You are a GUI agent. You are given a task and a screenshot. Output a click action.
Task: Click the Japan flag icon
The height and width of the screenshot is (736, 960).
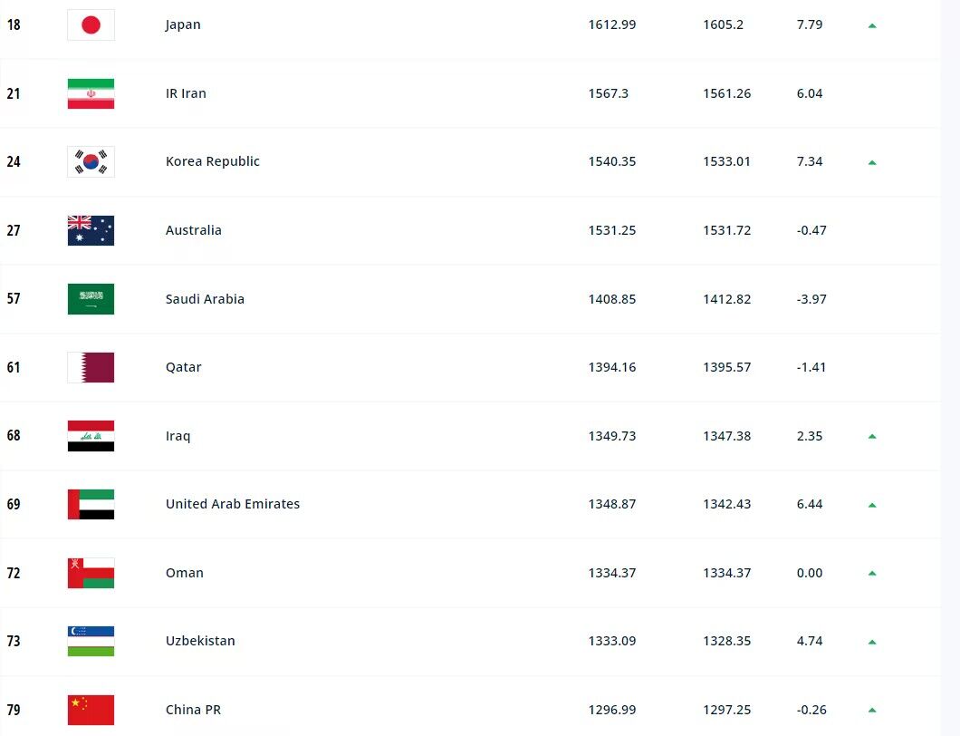tap(91, 25)
